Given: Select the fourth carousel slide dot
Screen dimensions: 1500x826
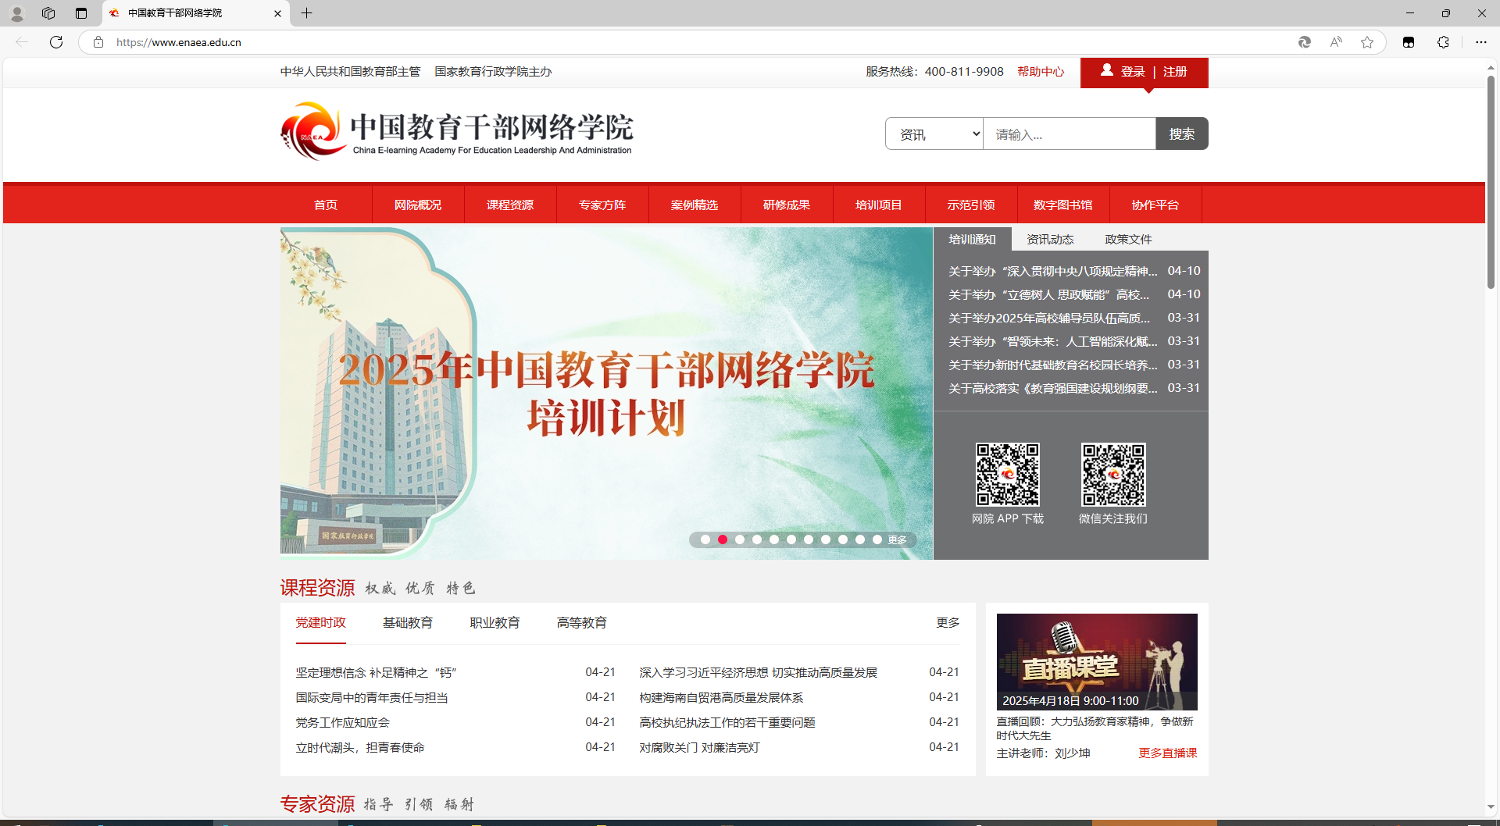Looking at the screenshot, I should click(x=757, y=539).
